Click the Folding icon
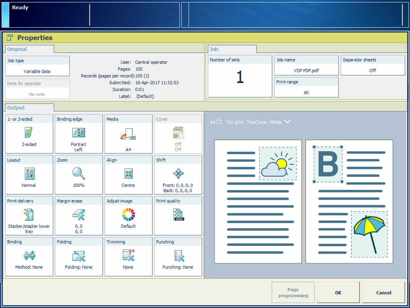The width and height of the screenshot is (410, 308). tap(79, 255)
